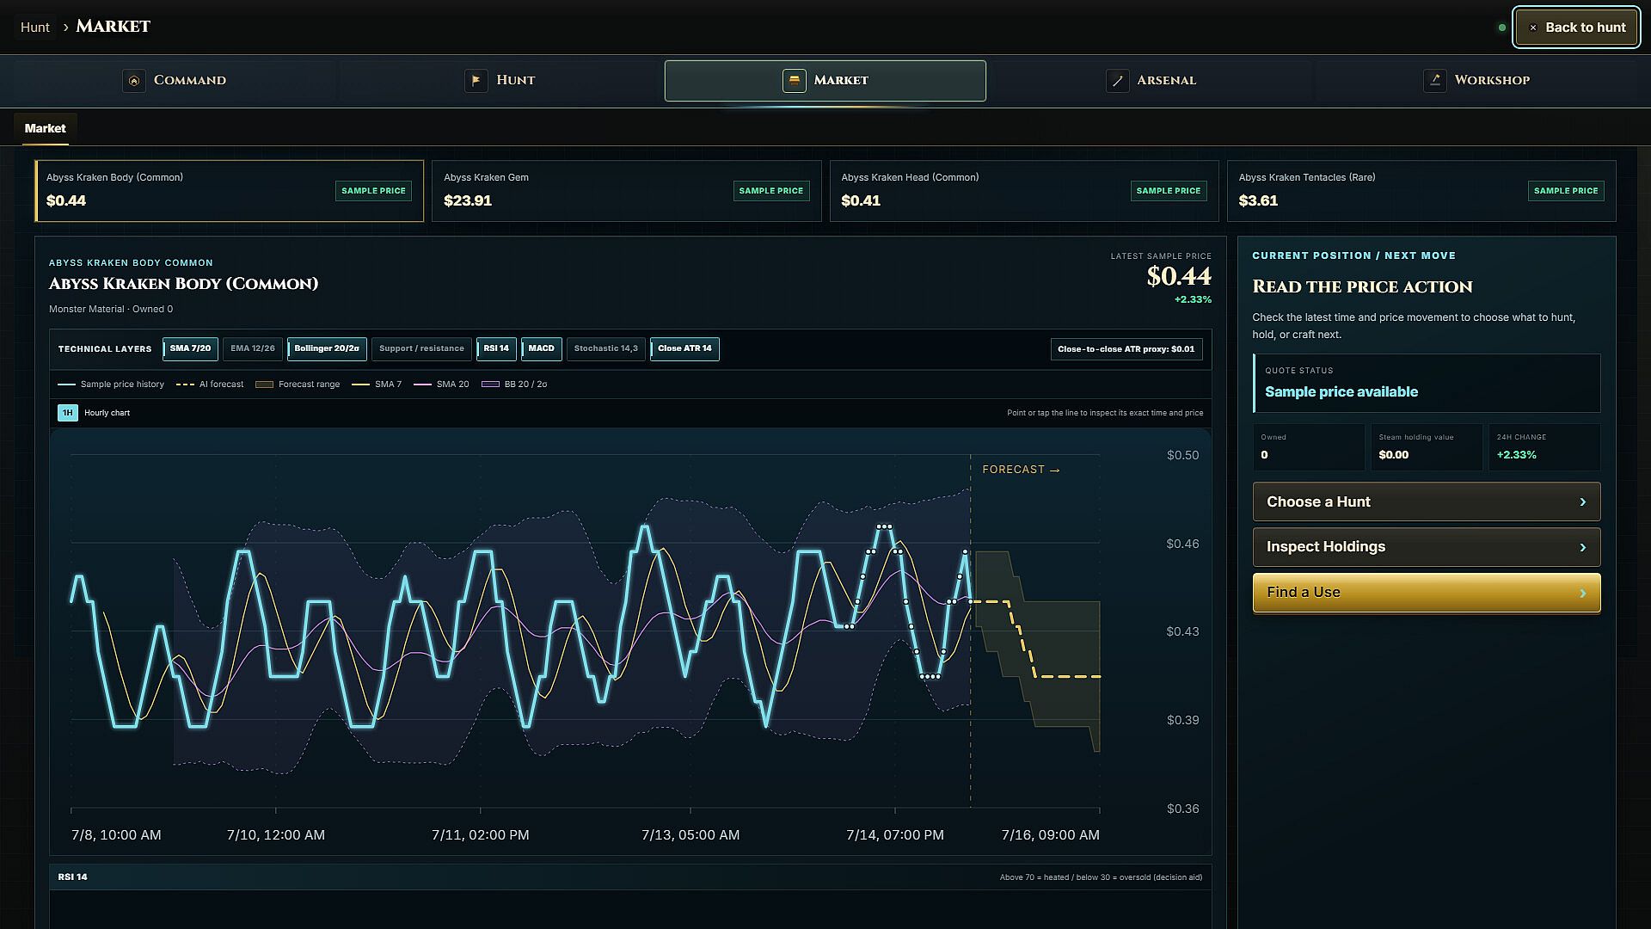Viewport: 1651px width, 929px height.
Task: Select the Market main tab
Action: [x=825, y=81]
